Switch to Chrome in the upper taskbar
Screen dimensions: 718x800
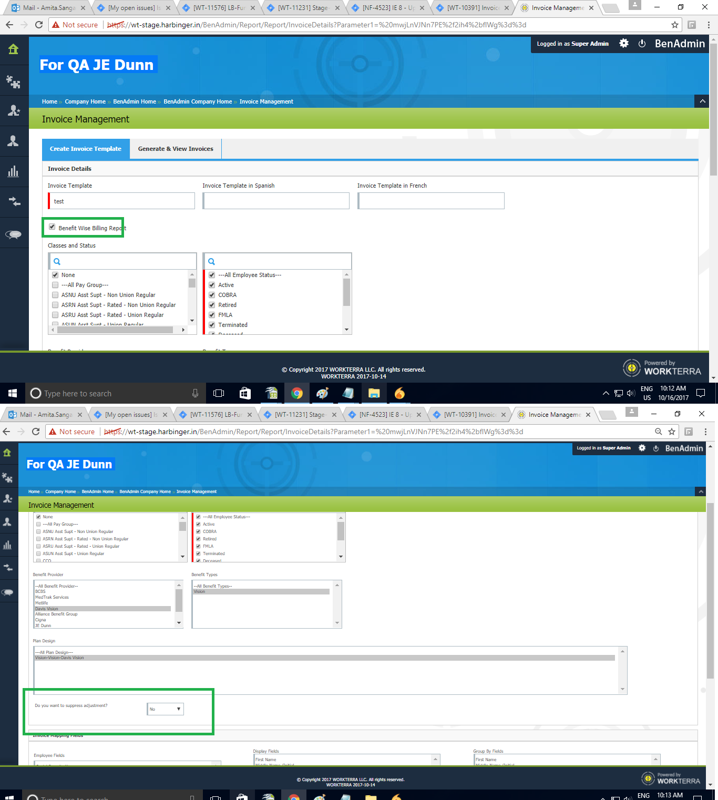pos(297,393)
